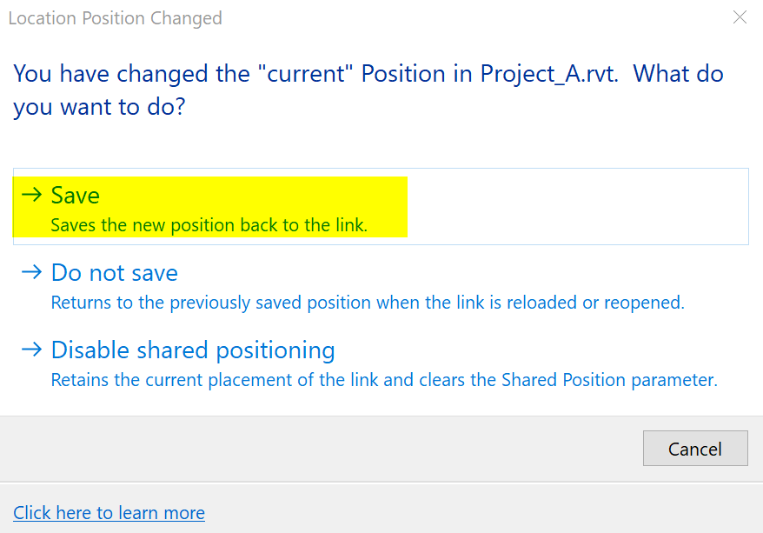Click the gray footer area left of Cancel
This screenshot has height=533, width=763.
click(322, 449)
